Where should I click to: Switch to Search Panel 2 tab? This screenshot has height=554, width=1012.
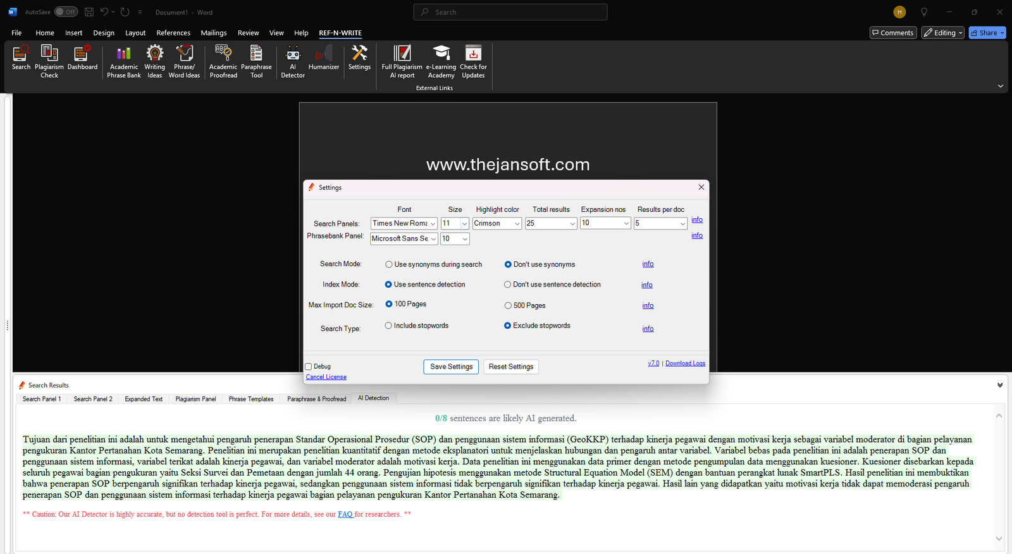[93, 399]
